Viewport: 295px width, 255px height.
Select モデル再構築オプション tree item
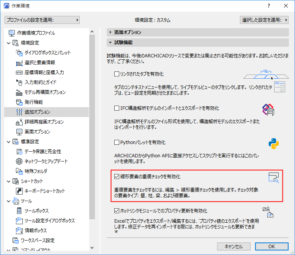[45, 92]
